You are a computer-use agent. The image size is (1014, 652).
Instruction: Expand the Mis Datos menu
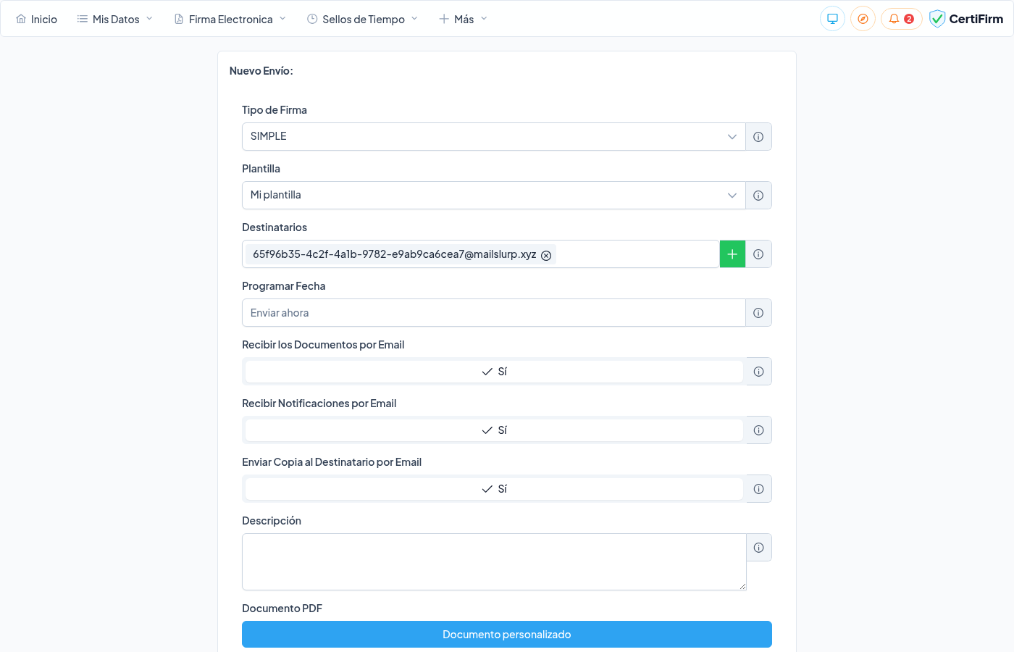click(115, 20)
